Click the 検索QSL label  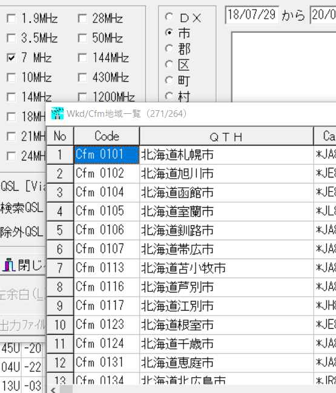click(22, 208)
